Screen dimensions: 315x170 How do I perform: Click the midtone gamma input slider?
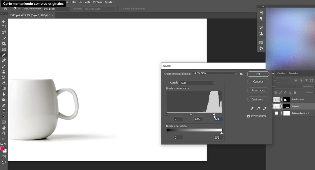click(191, 114)
